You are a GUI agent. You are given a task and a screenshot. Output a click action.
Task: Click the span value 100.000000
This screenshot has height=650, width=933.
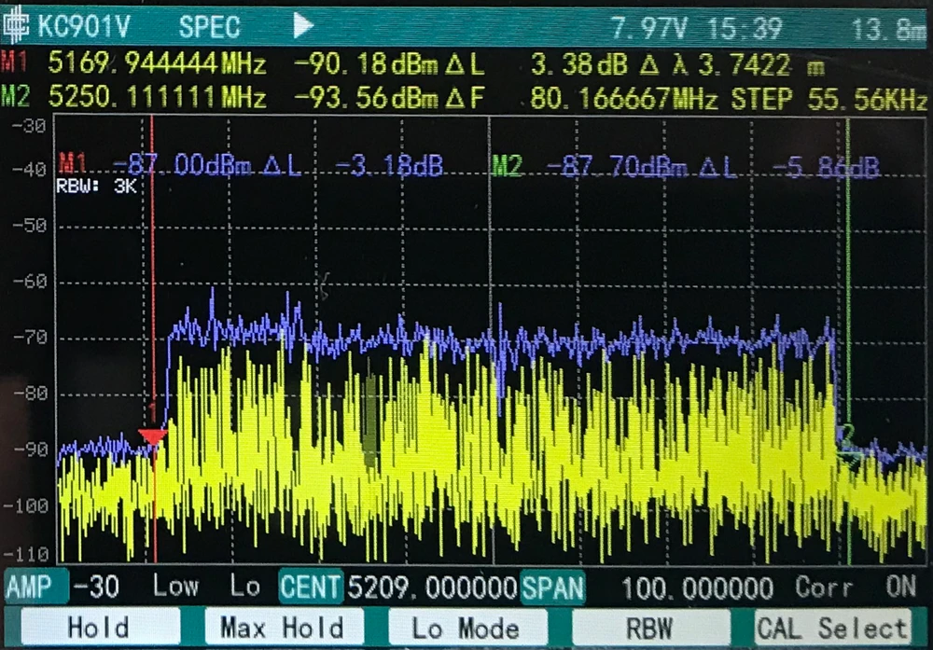point(697,588)
